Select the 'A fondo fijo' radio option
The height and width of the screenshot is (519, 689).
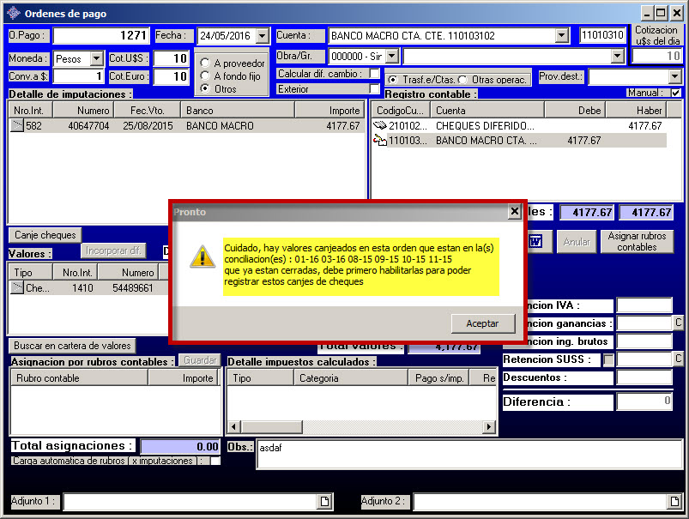pos(205,75)
